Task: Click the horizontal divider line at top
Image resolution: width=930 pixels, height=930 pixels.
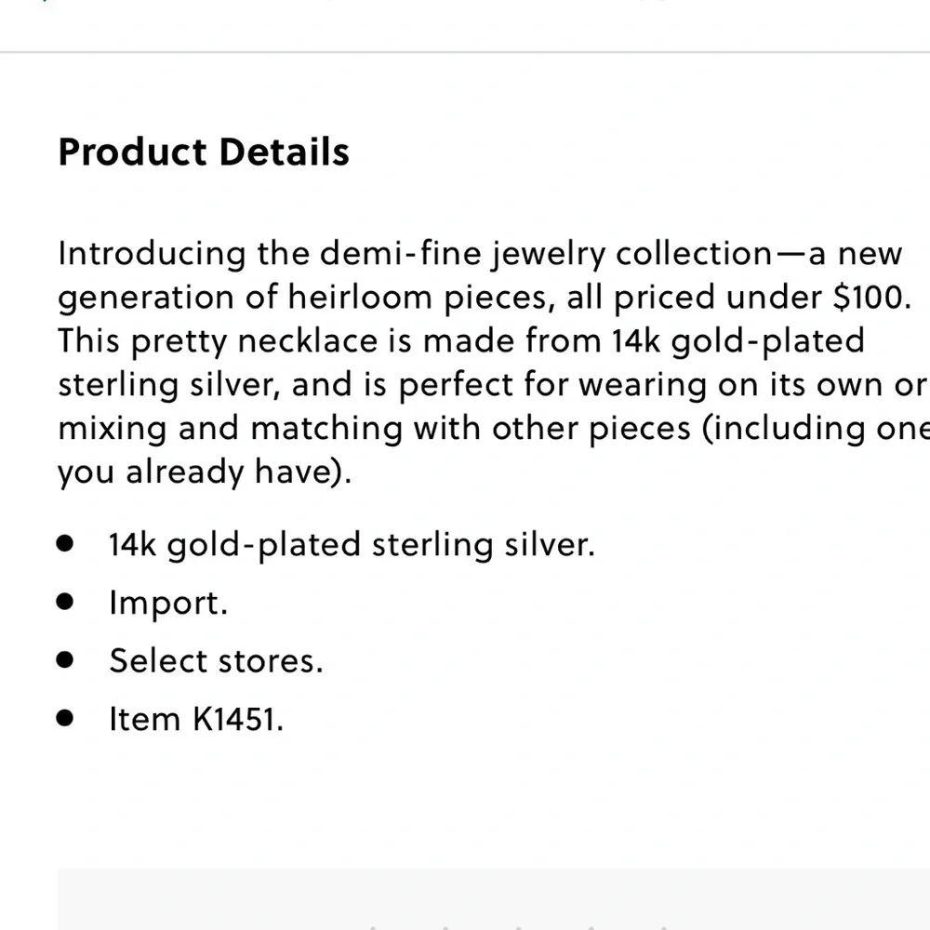Action: click(x=465, y=52)
